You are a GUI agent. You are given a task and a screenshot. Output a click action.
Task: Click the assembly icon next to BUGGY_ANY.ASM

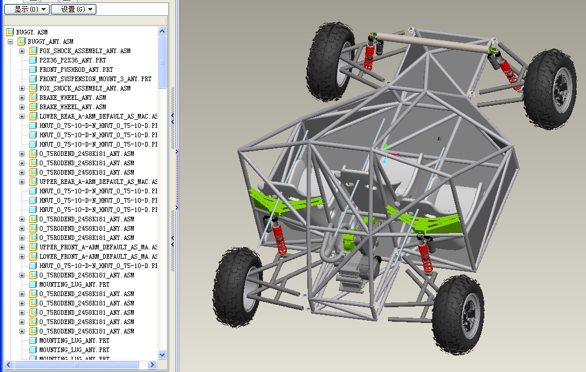(x=22, y=41)
